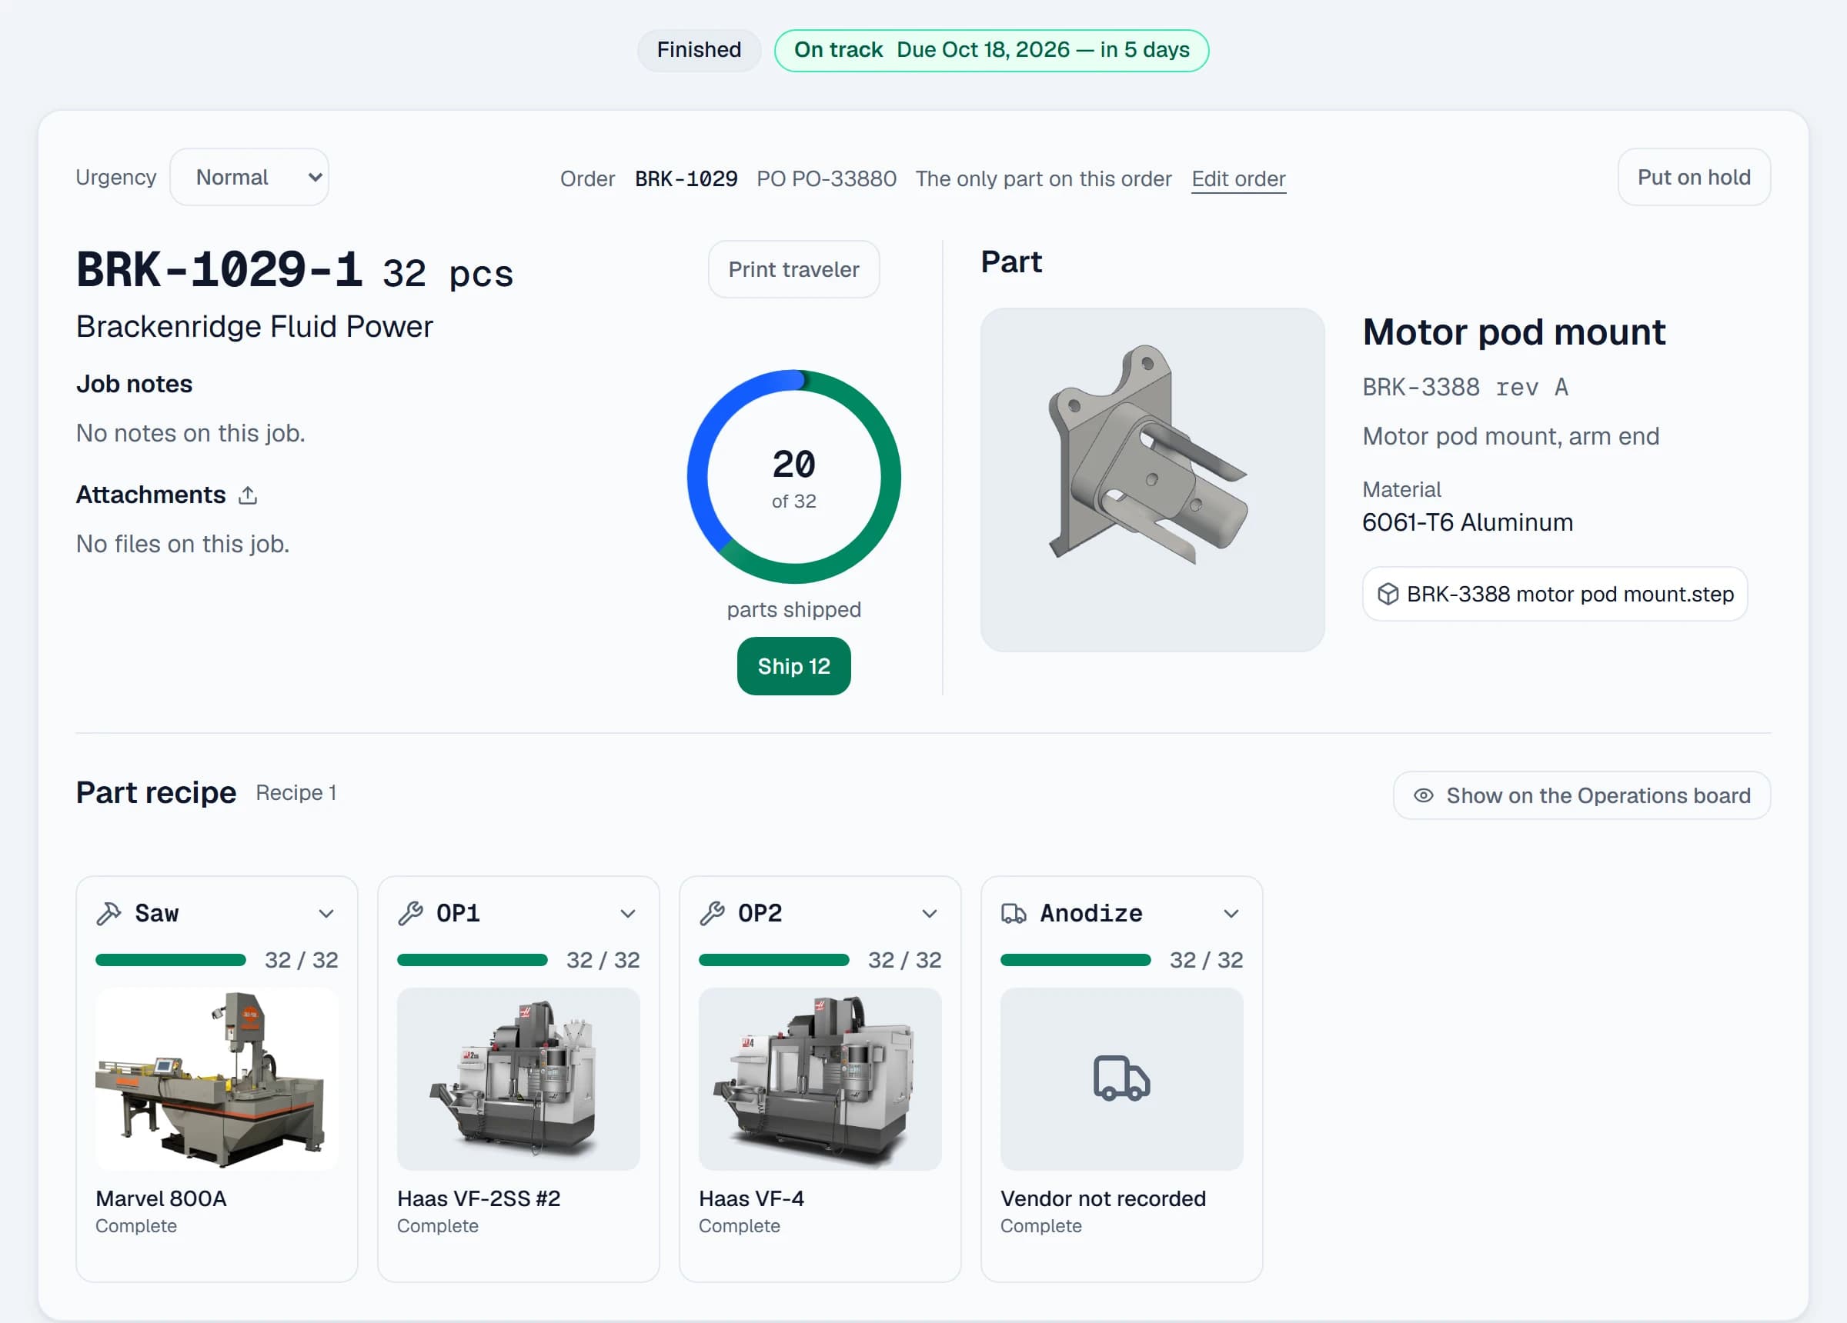This screenshot has height=1323, width=1847.
Task: Click the BRK-1029-1 job heading
Action: coord(219,269)
